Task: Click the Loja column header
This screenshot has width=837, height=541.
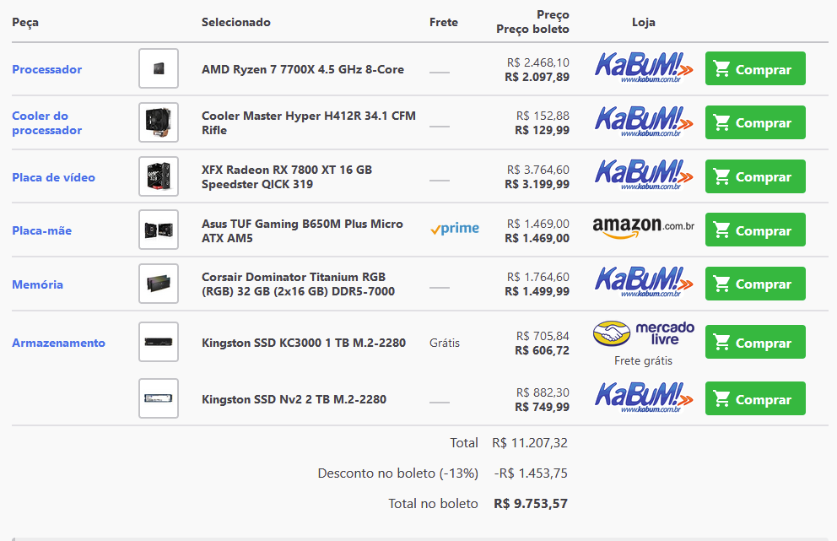Action: coord(644,23)
